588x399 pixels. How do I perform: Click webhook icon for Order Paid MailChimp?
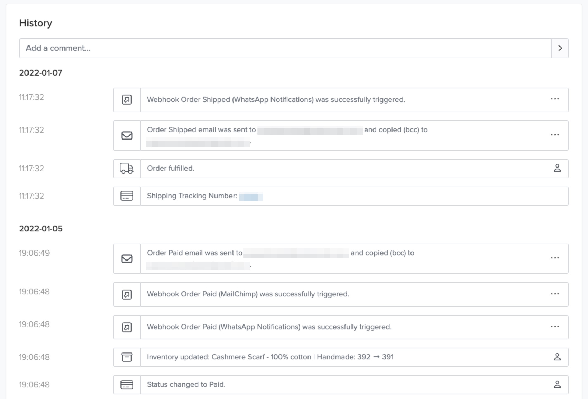(x=127, y=294)
